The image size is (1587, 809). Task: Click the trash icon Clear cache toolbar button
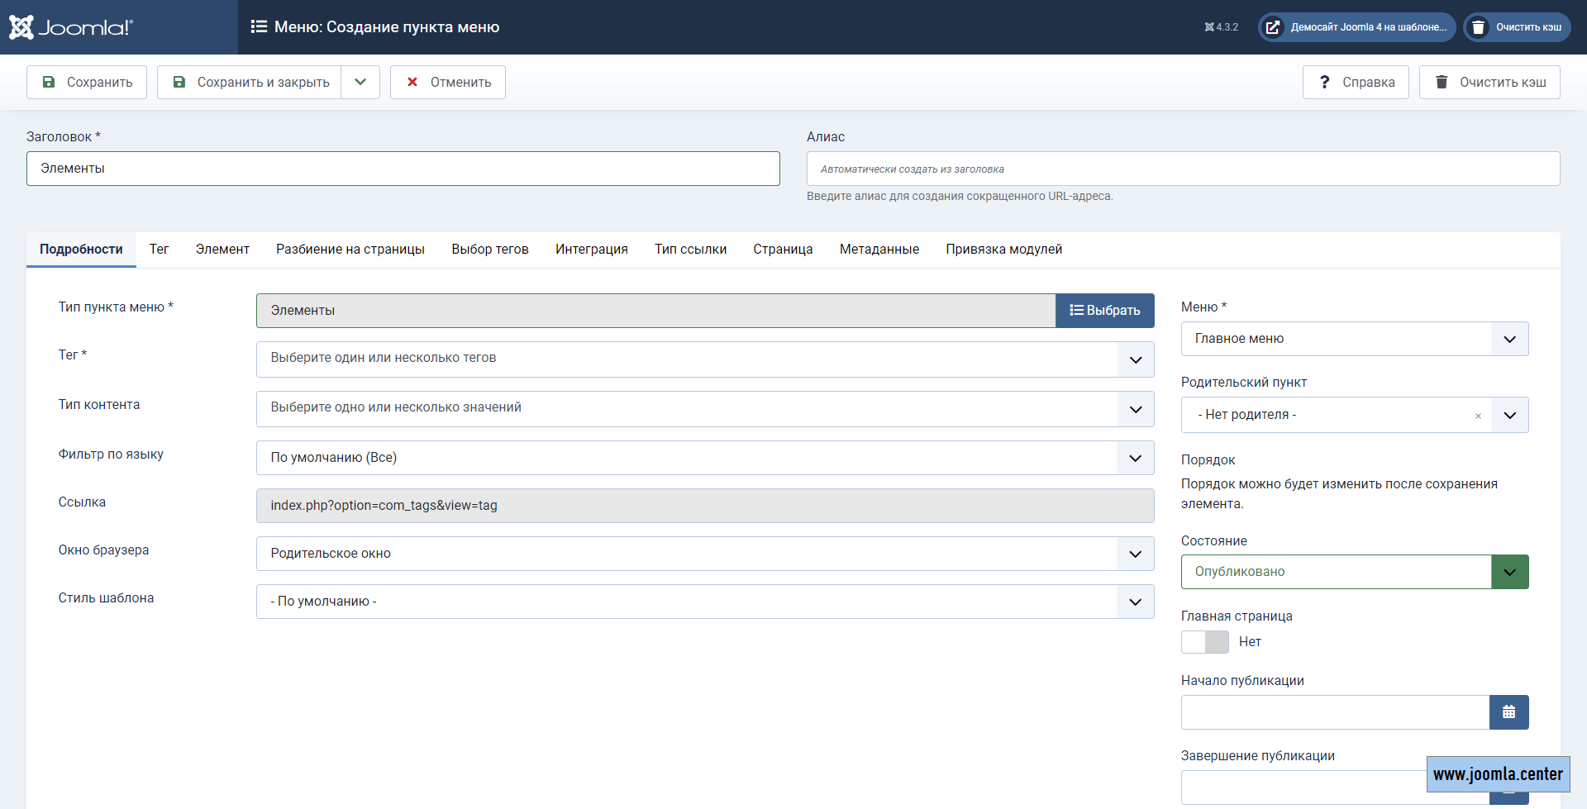click(1489, 83)
